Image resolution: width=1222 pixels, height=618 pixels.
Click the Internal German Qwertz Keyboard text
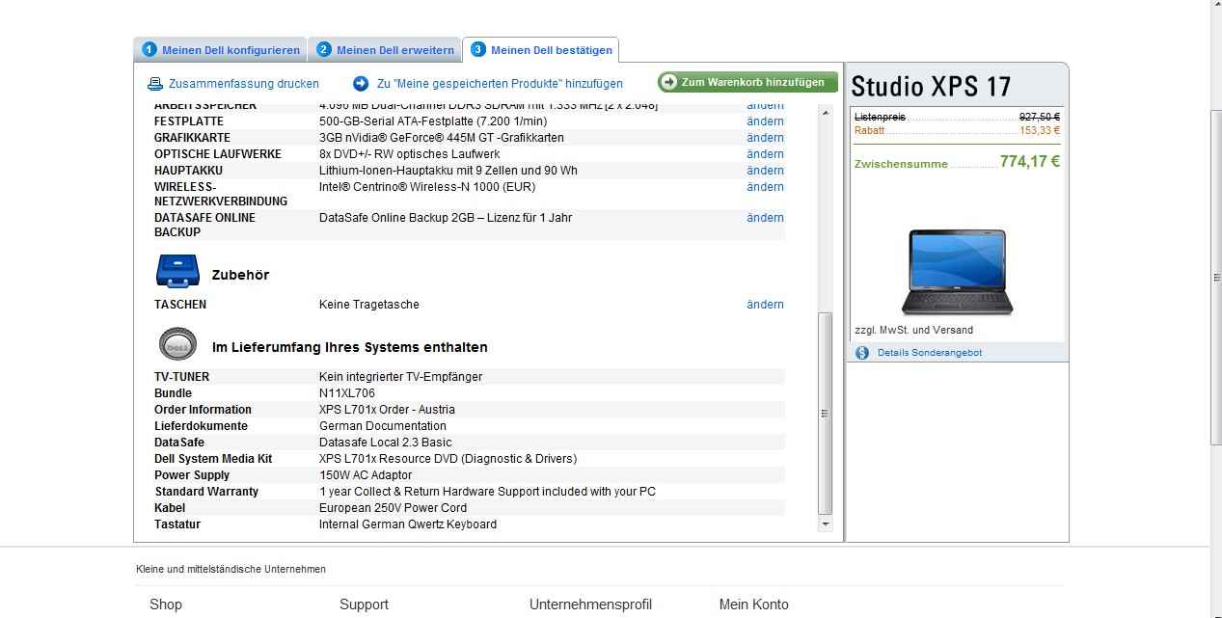(408, 524)
